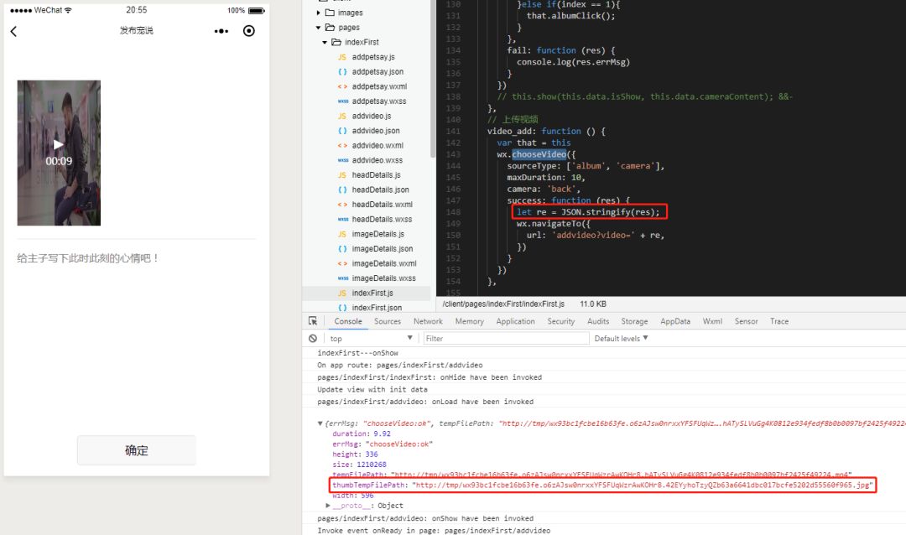
Task: Click the 'Update view with init data' log
Action: pyautogui.click(x=372, y=389)
